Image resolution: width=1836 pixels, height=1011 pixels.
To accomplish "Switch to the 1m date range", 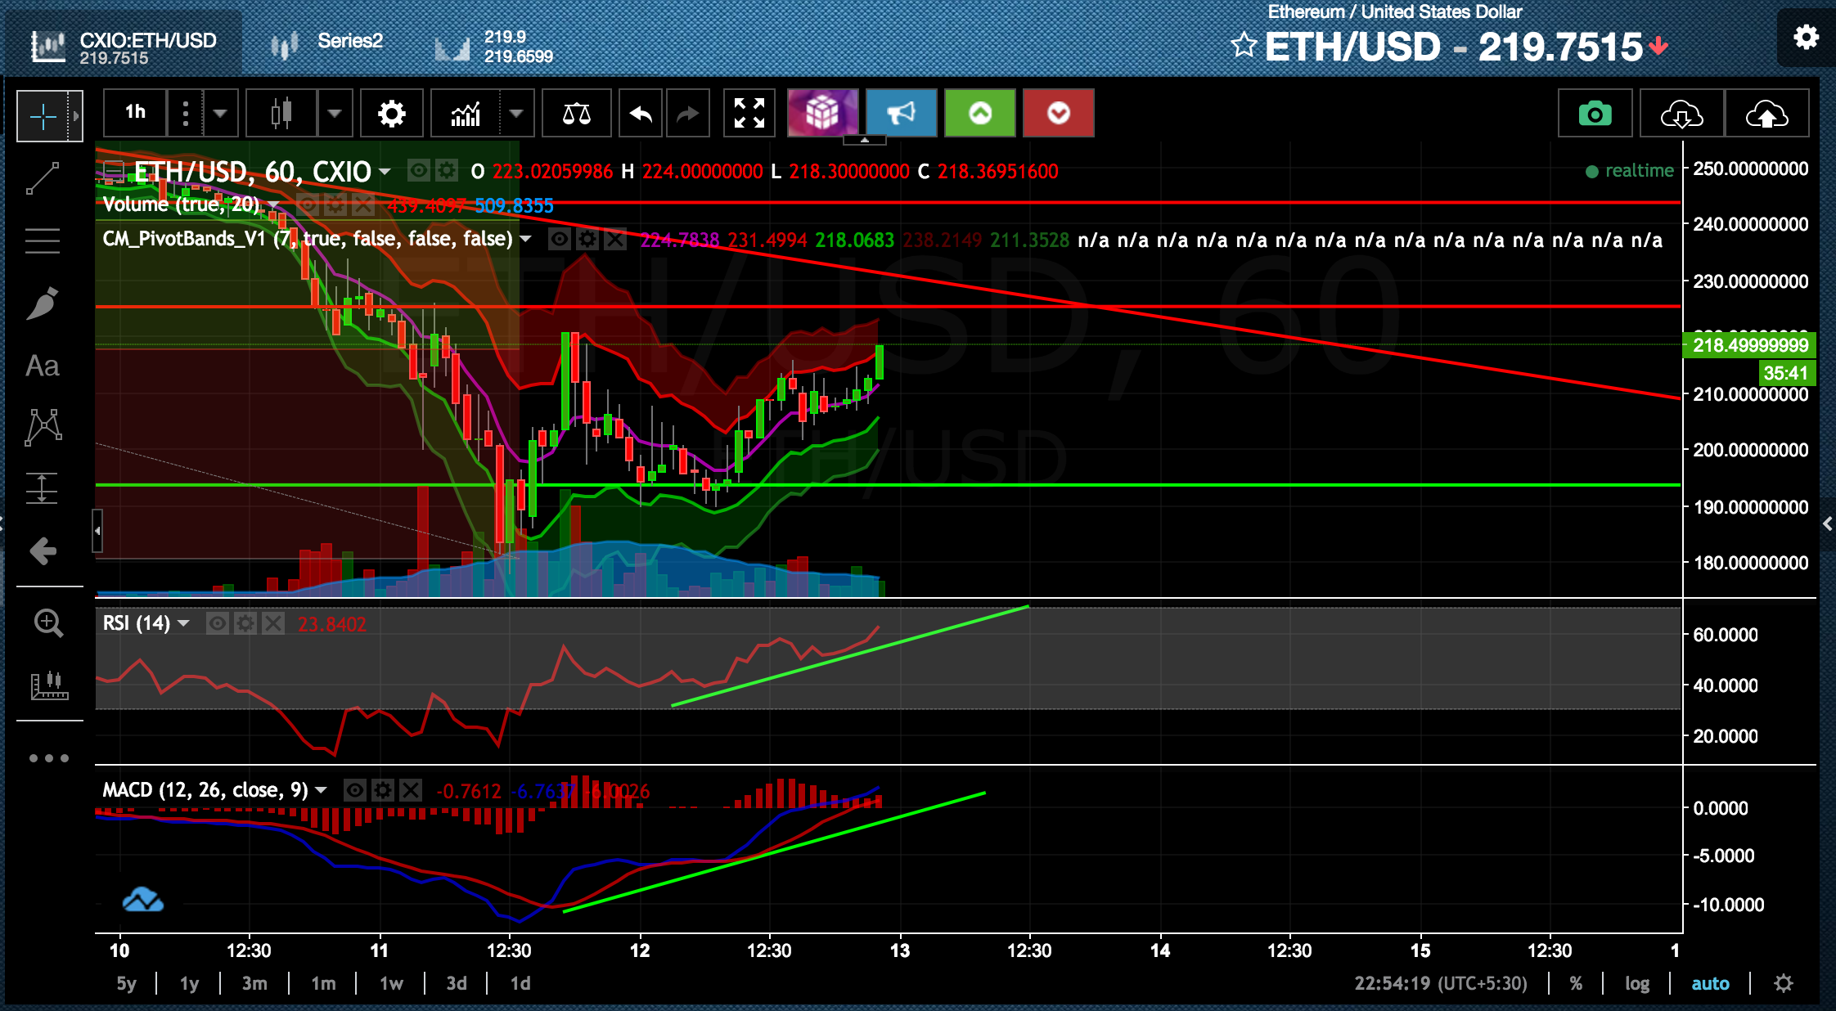I will (x=323, y=983).
